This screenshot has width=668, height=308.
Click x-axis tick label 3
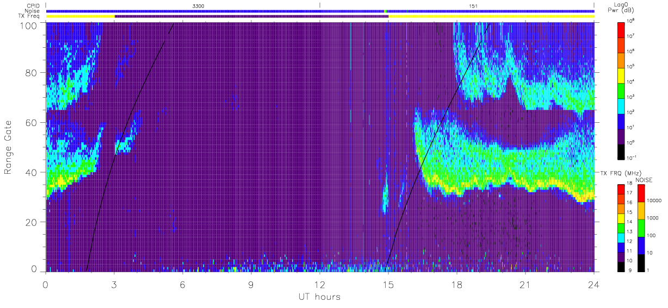(114, 284)
